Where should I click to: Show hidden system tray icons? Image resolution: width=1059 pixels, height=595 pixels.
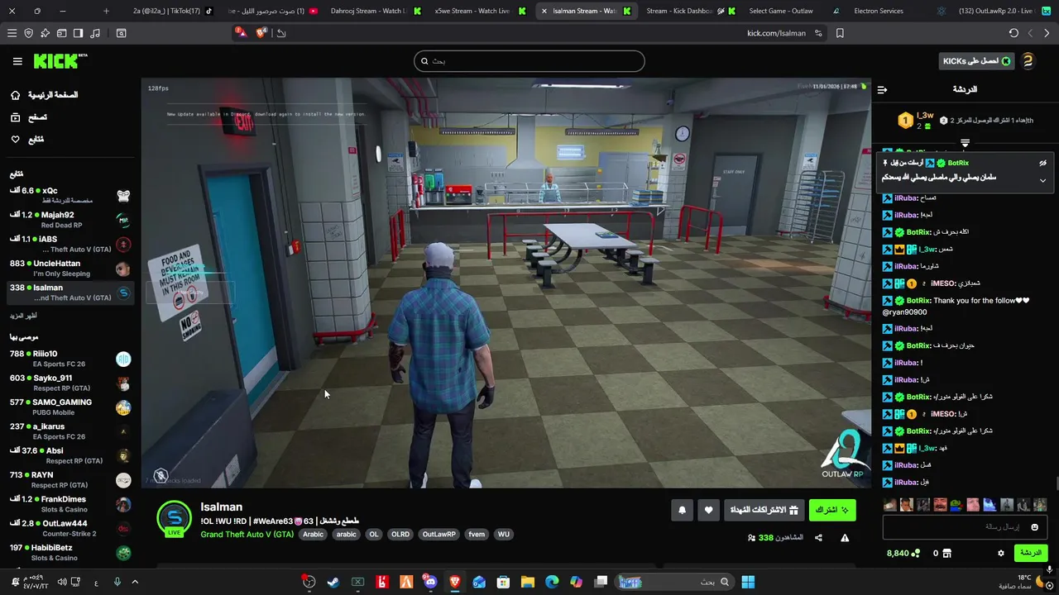pyautogui.click(x=135, y=582)
